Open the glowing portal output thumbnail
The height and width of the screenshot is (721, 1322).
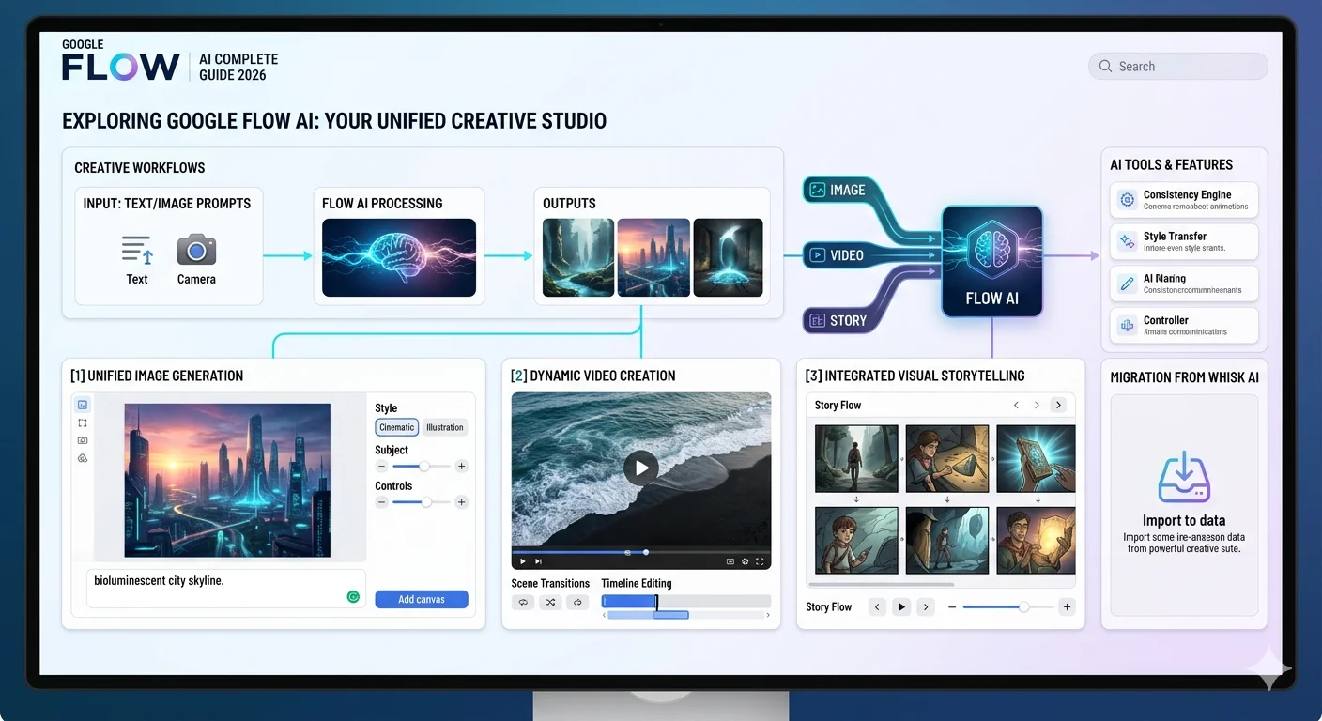[729, 258]
